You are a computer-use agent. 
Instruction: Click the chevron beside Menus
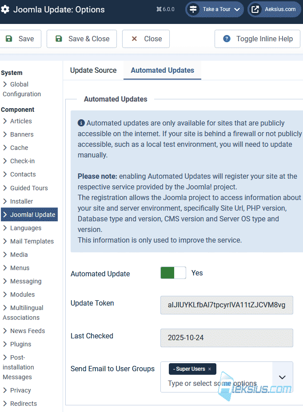click(5, 268)
